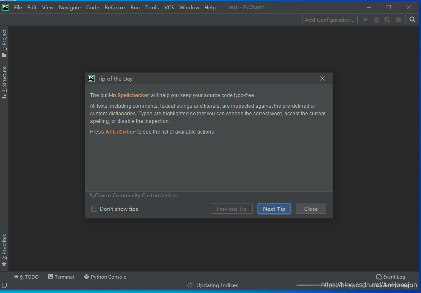
Task: Close the PyCharm main window
Action: (x=408, y=7)
